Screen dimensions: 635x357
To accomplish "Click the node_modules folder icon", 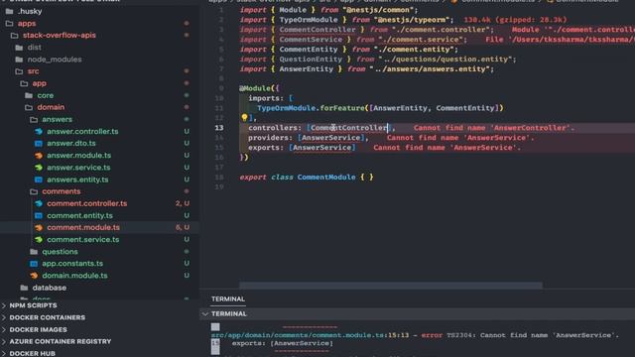I will click(19, 59).
